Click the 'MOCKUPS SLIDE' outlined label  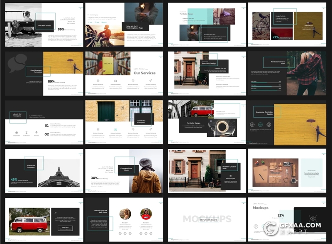206,219
